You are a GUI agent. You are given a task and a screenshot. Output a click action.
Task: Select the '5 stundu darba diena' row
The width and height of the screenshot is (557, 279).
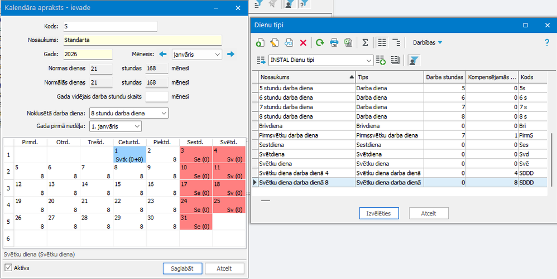pyautogui.click(x=400, y=87)
